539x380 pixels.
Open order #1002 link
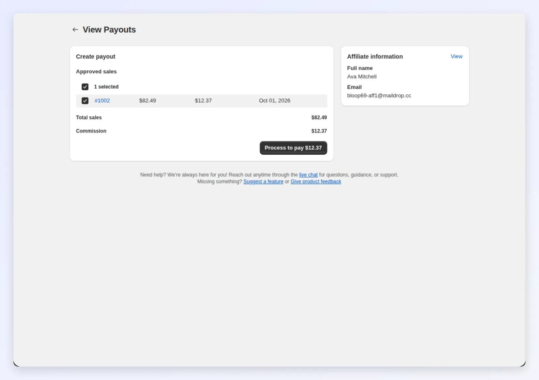pos(102,101)
